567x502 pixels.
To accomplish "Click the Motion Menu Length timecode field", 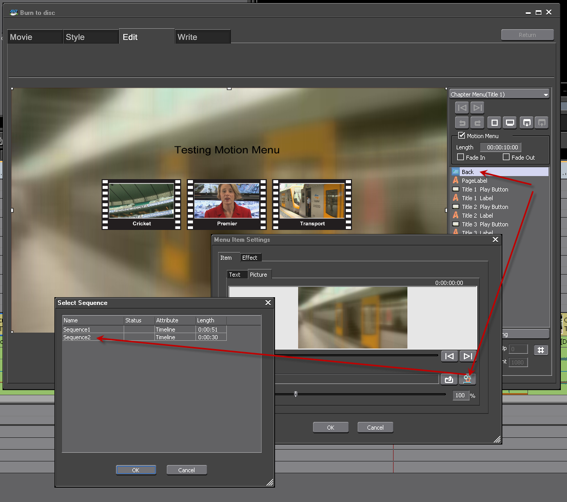I will pos(500,147).
